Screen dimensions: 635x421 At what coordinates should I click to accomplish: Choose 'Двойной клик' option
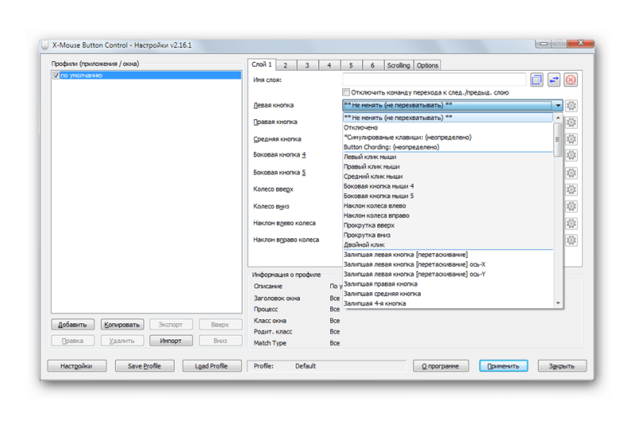coord(448,245)
